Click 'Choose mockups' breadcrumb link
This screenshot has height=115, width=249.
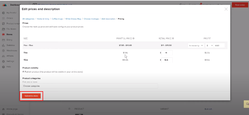[91, 19]
